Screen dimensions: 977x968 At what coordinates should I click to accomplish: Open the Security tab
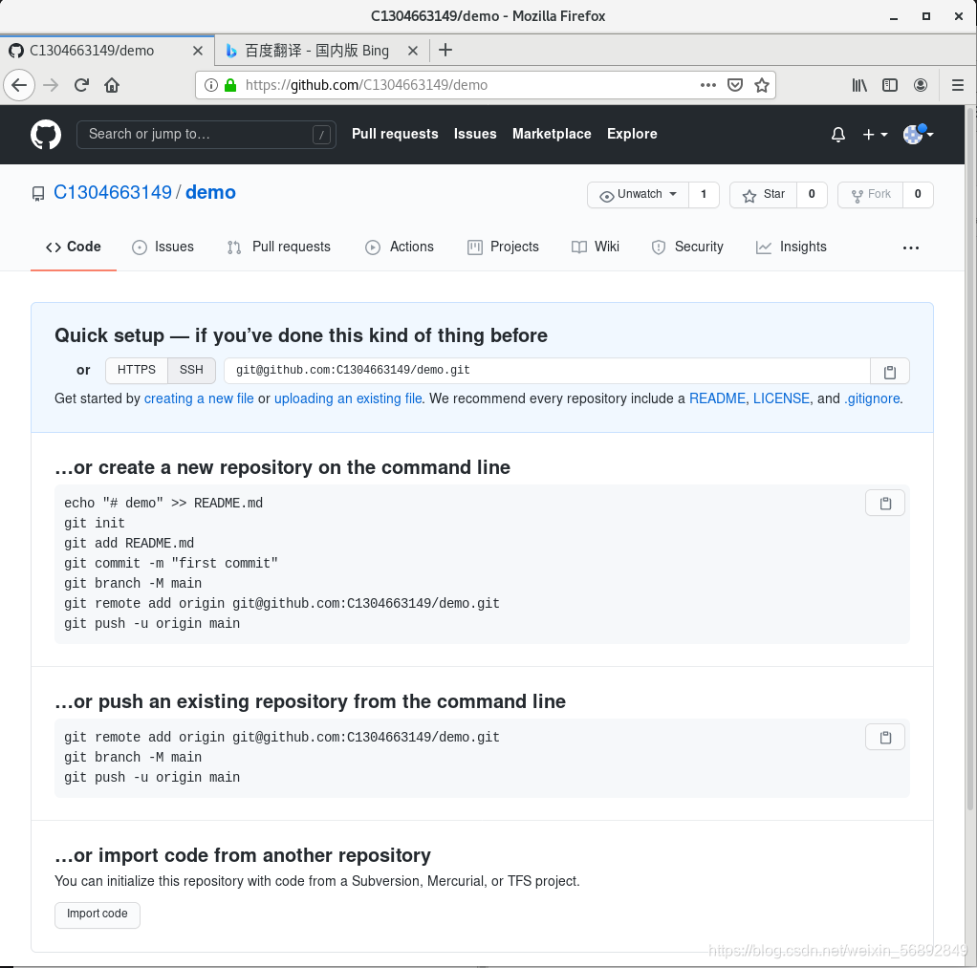click(x=687, y=247)
